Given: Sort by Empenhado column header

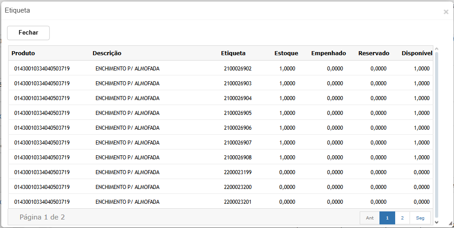Looking at the screenshot, I should pyautogui.click(x=328, y=53).
